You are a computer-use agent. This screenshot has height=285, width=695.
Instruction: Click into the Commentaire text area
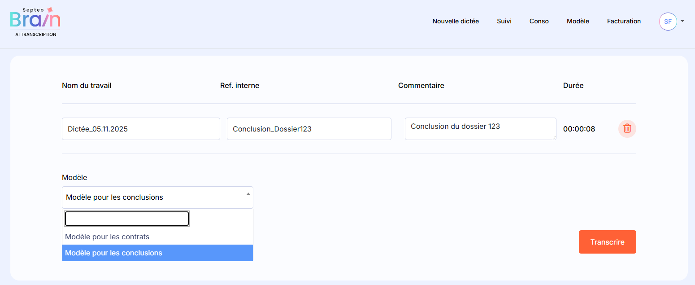click(480, 129)
